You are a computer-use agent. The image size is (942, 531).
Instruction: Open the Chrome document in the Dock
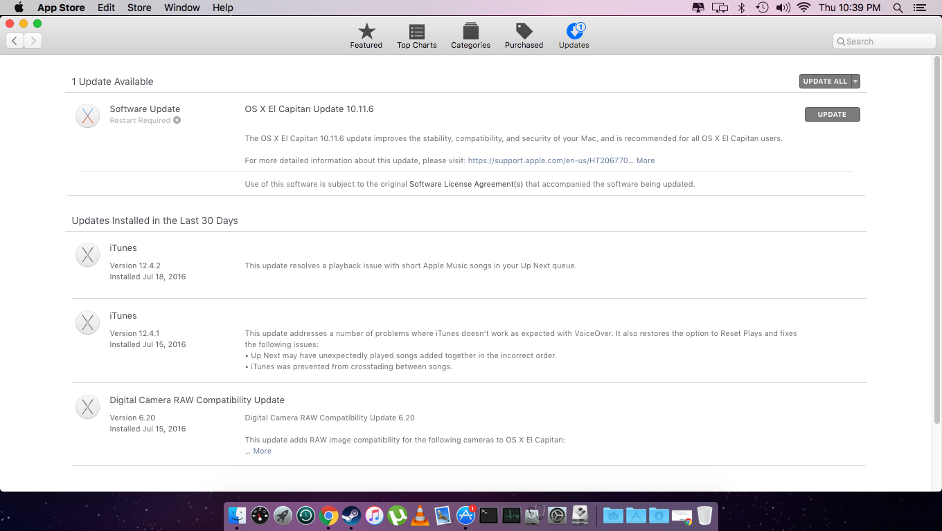coord(682,516)
